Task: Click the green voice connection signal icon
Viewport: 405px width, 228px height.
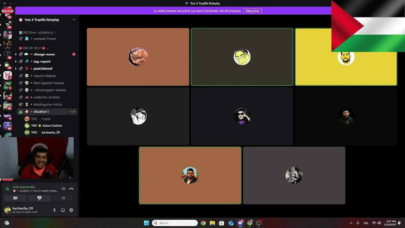Action: [x=8, y=189]
